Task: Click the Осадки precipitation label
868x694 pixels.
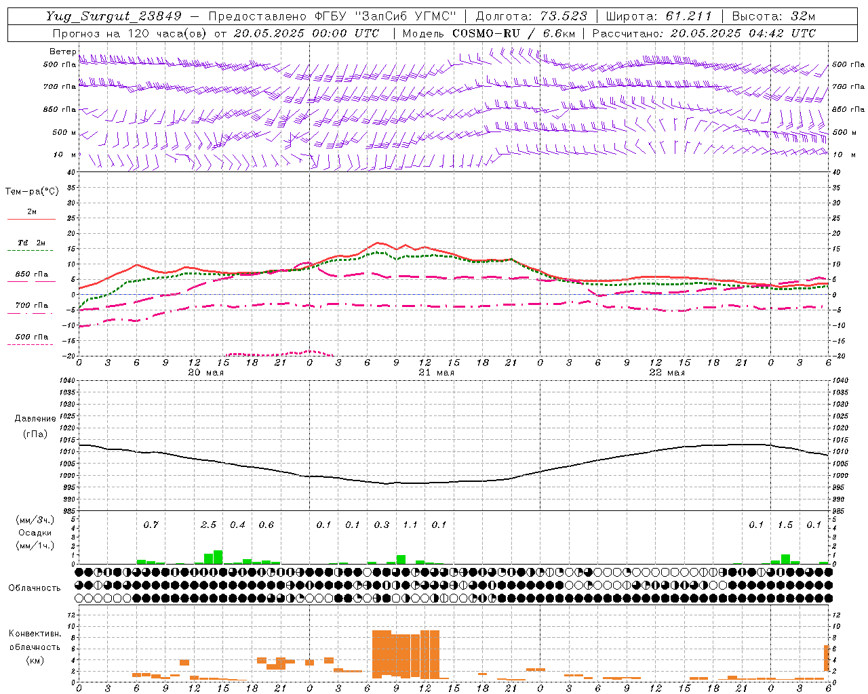Action: pos(35,533)
